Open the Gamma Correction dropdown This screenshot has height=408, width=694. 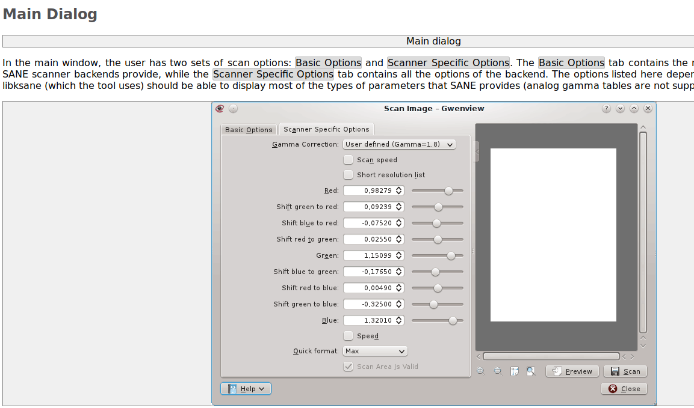click(398, 144)
